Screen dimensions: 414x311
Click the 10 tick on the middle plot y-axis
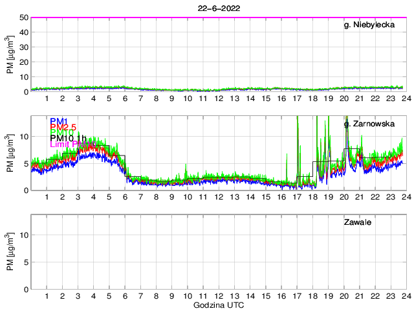tap(23, 137)
